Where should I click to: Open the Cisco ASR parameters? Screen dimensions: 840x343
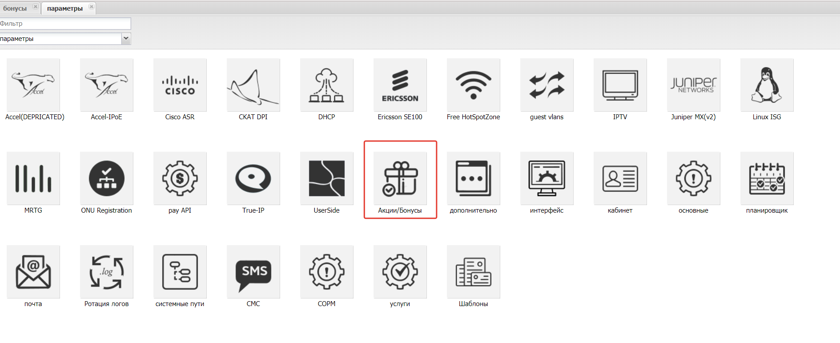point(180,85)
